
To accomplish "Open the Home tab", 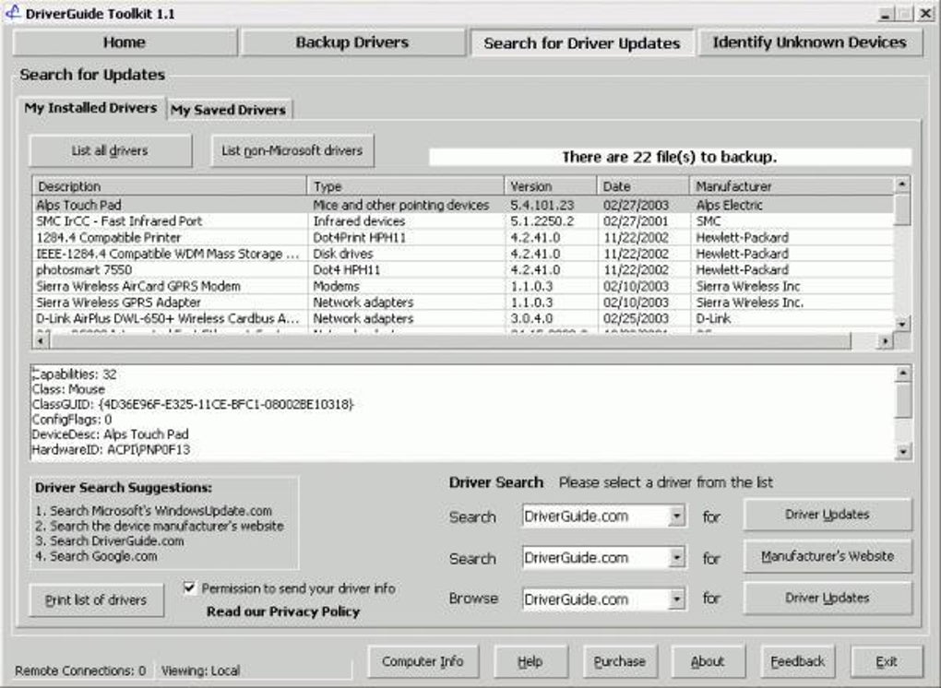I will 125,42.
